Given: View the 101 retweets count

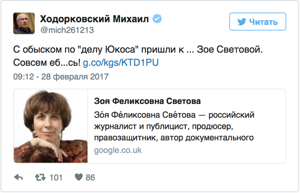Looking at the screenshot, I should click(56, 178).
